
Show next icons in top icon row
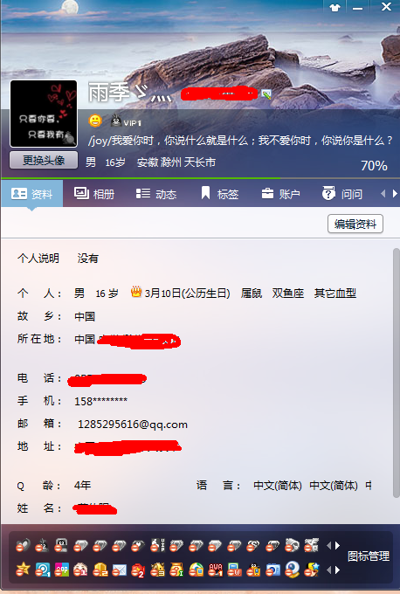337,545
